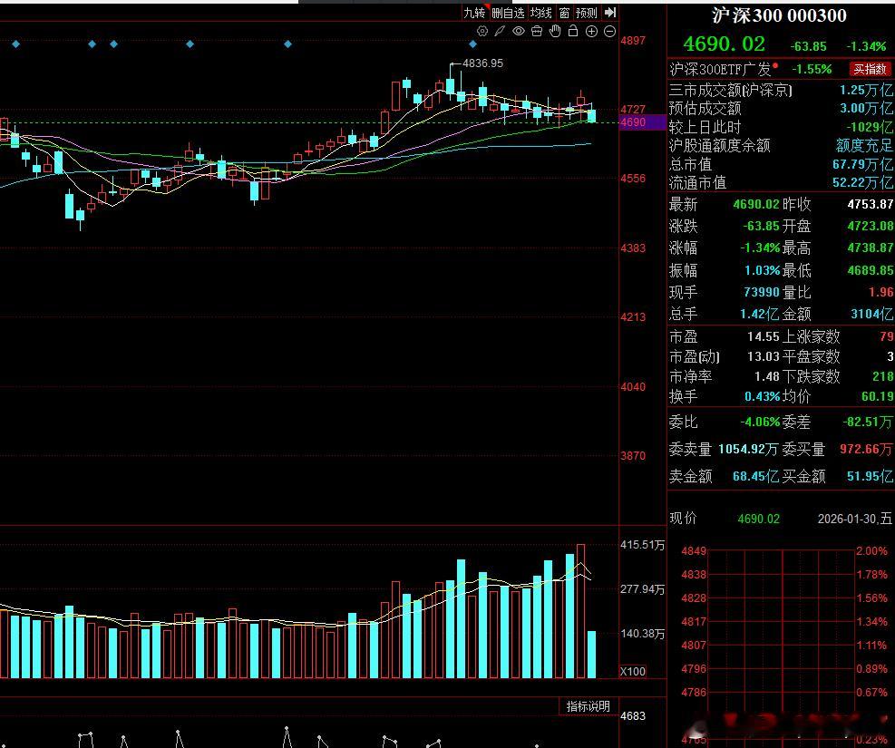Select 总市值 value 67.79万亿
The image size is (895, 748).
[862, 164]
